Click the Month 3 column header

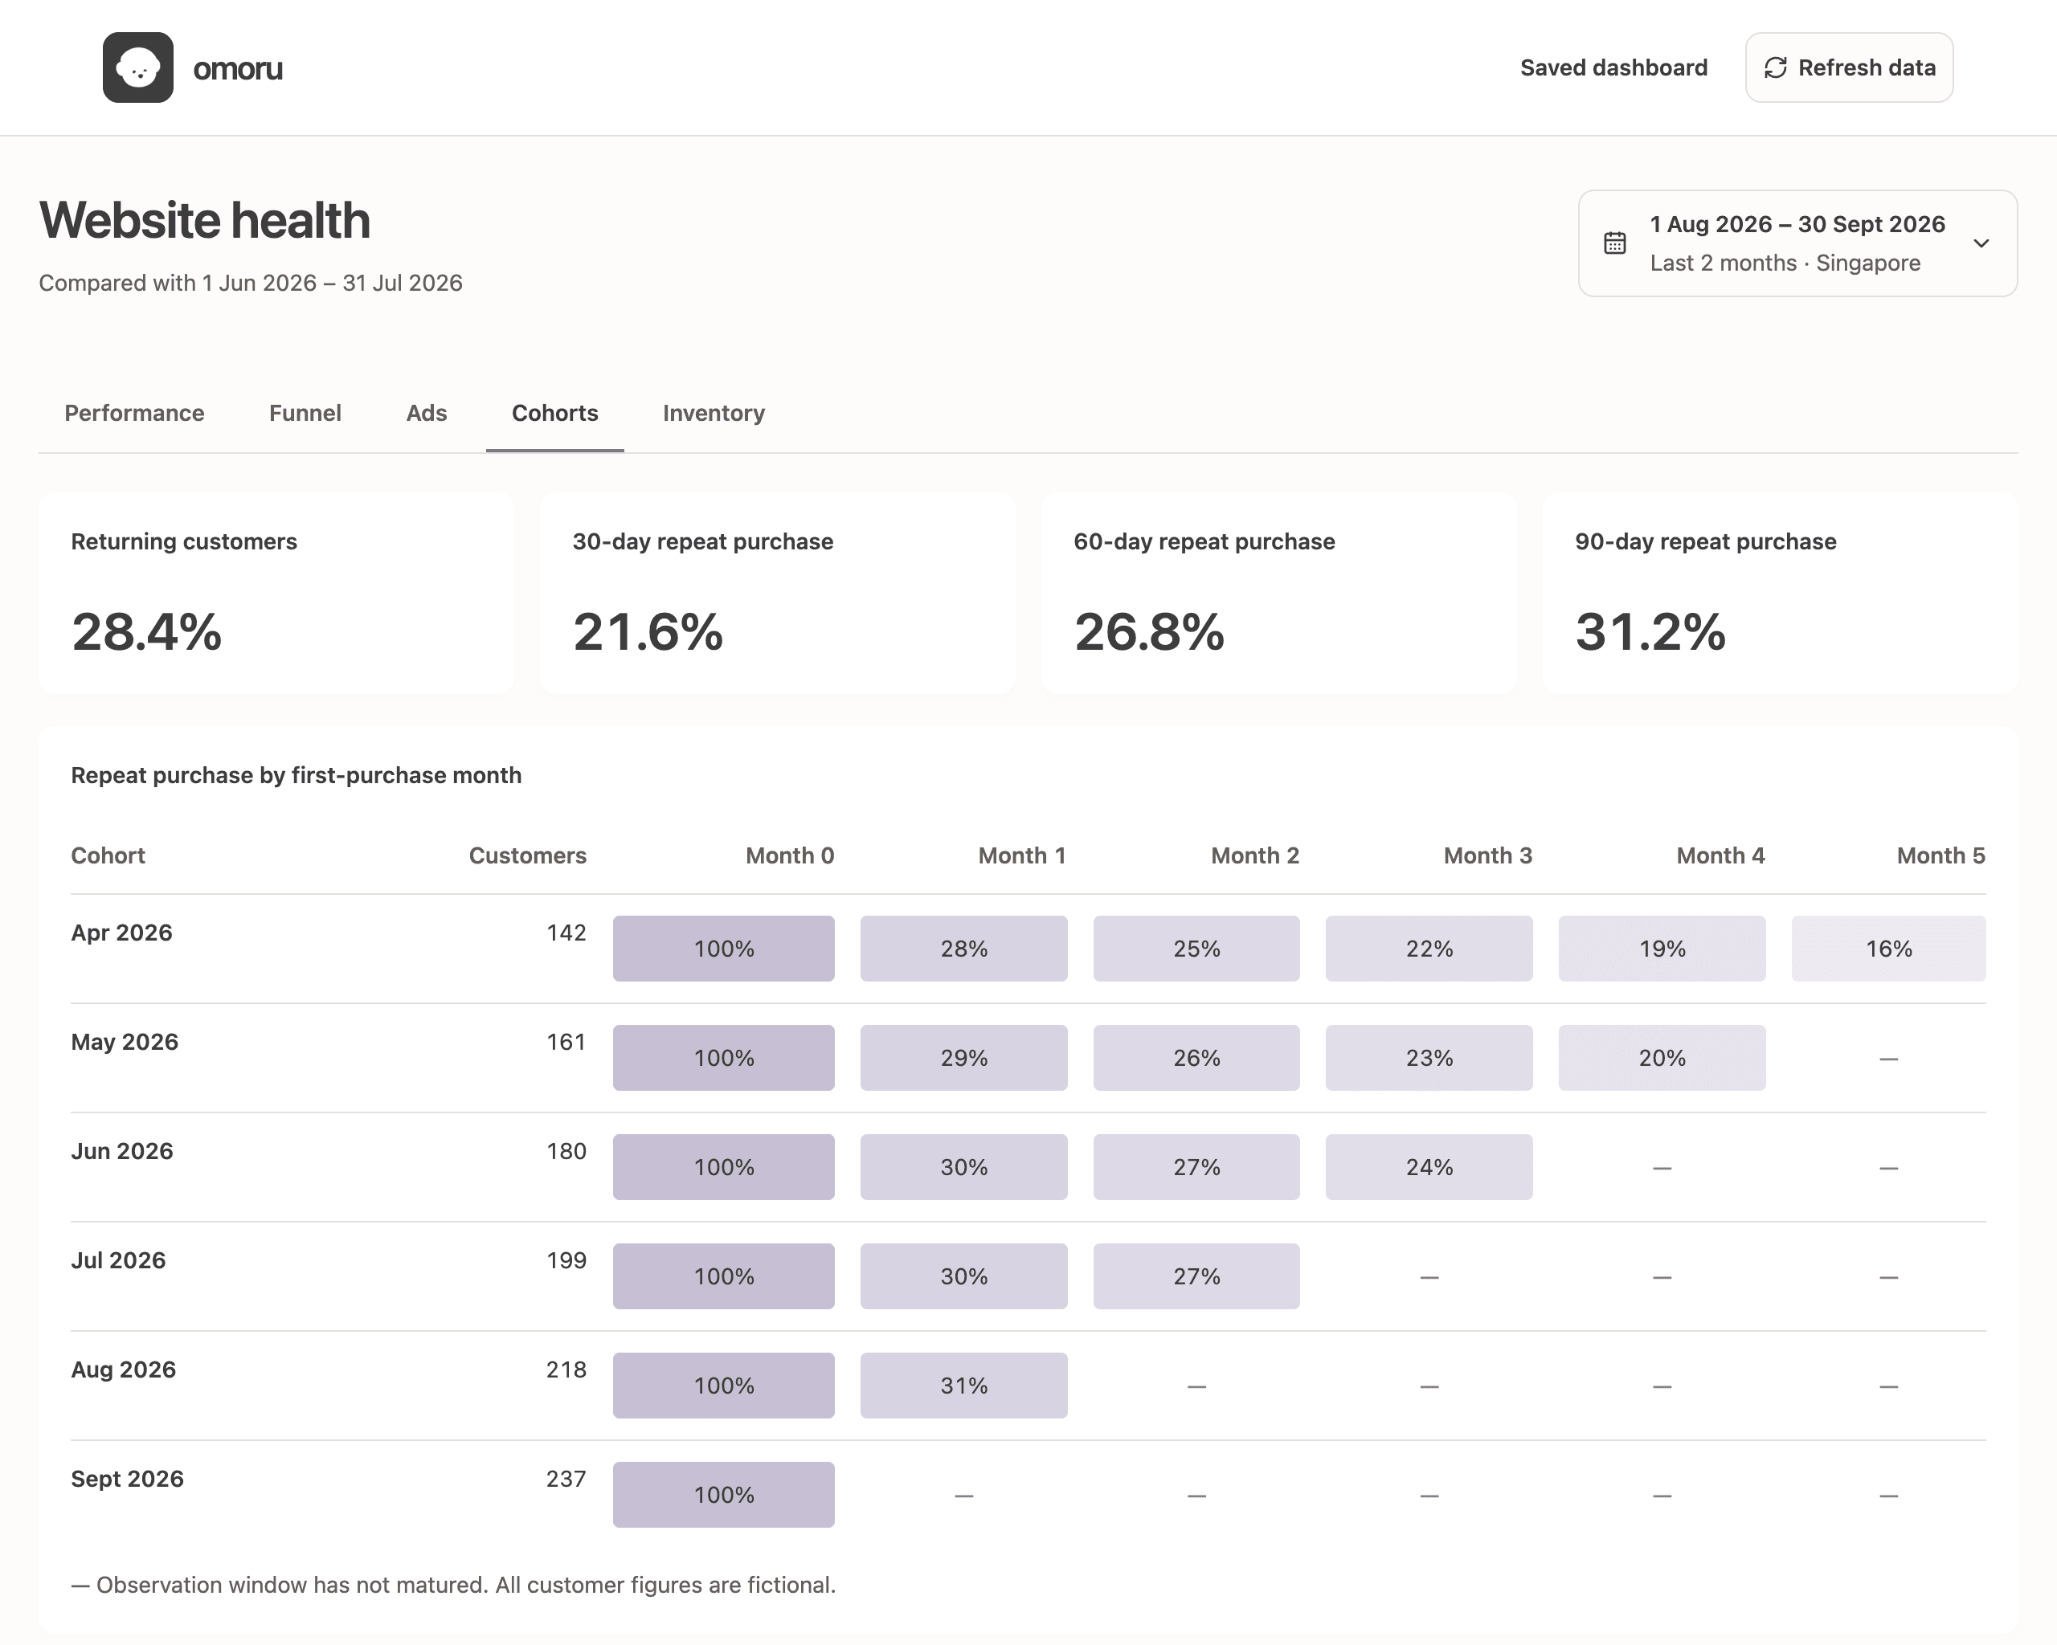1487,855
